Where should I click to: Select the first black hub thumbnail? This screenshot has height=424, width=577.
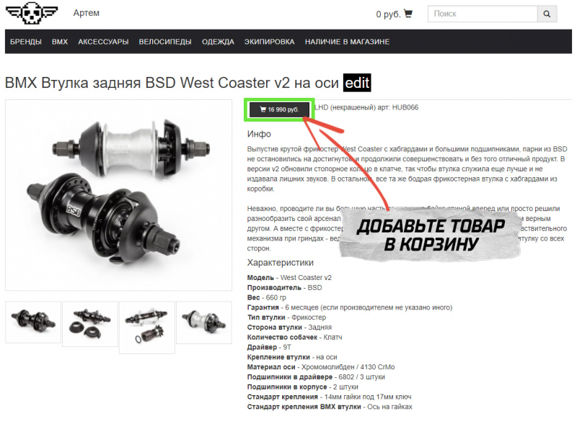click(x=33, y=322)
